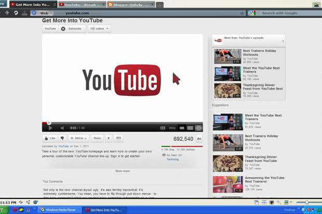Open the 360p quality selector

(x=172, y=128)
